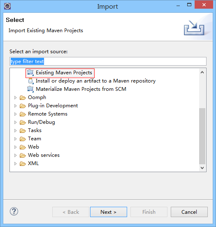Image resolution: width=216 pixels, height=227 pixels.
Task: Expand the Run/Debug category arrow
Action: pyautogui.click(x=15, y=122)
